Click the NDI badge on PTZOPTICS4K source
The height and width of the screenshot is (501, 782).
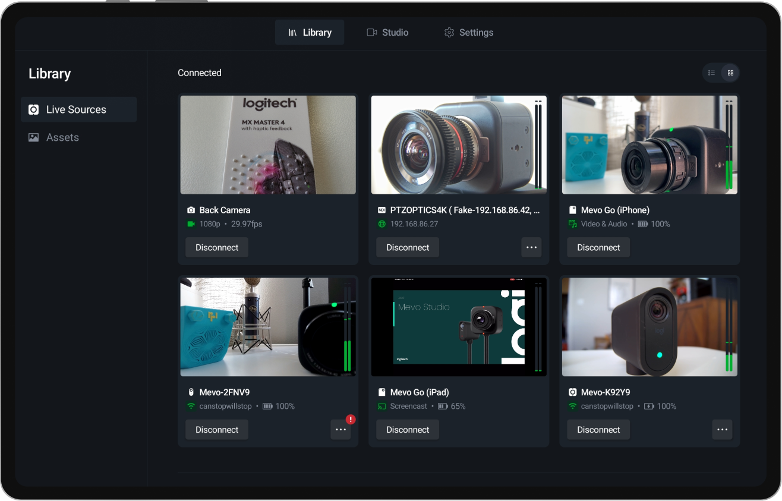point(381,210)
